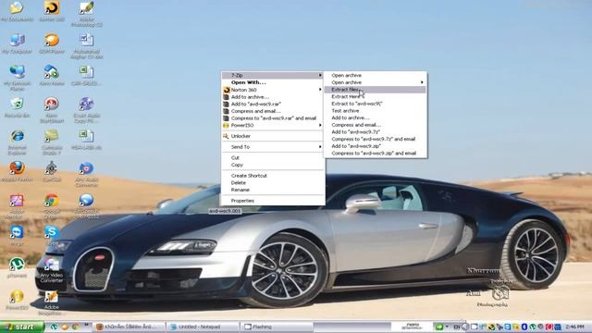Click Add to archive... WinRAR entry
592x333 pixels.
click(x=273, y=96)
